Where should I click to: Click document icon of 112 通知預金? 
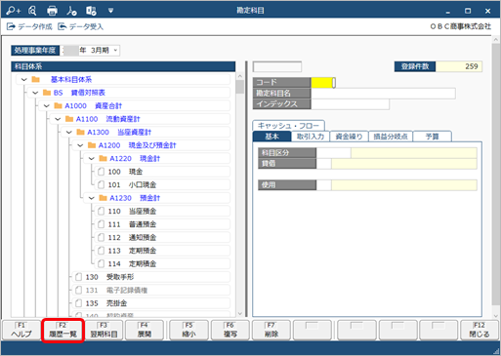tap(102, 238)
